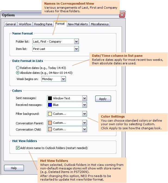This screenshot has height=183, width=168.
Task: Open Received messages color dropdown
Action: (x=85, y=105)
